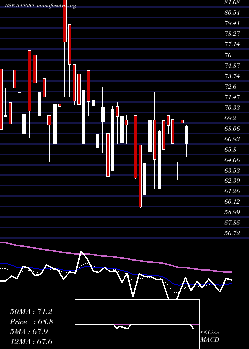Click the white MACD line in the inset box
The width and height of the screenshot is (249, 349).
134,326
